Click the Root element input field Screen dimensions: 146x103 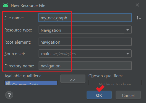[85, 42]
